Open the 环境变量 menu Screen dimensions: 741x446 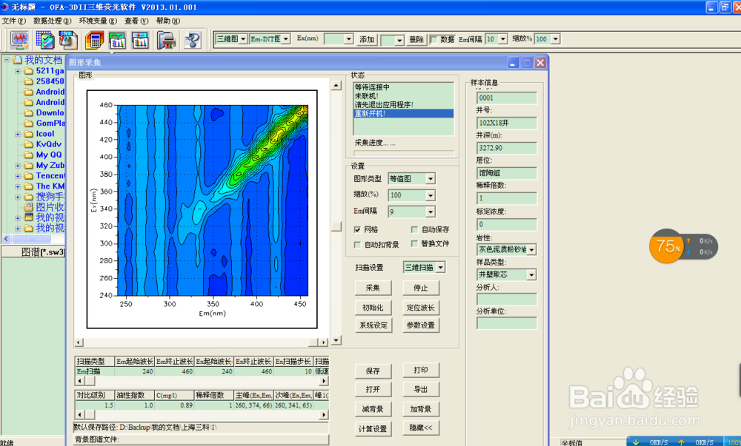click(x=93, y=21)
